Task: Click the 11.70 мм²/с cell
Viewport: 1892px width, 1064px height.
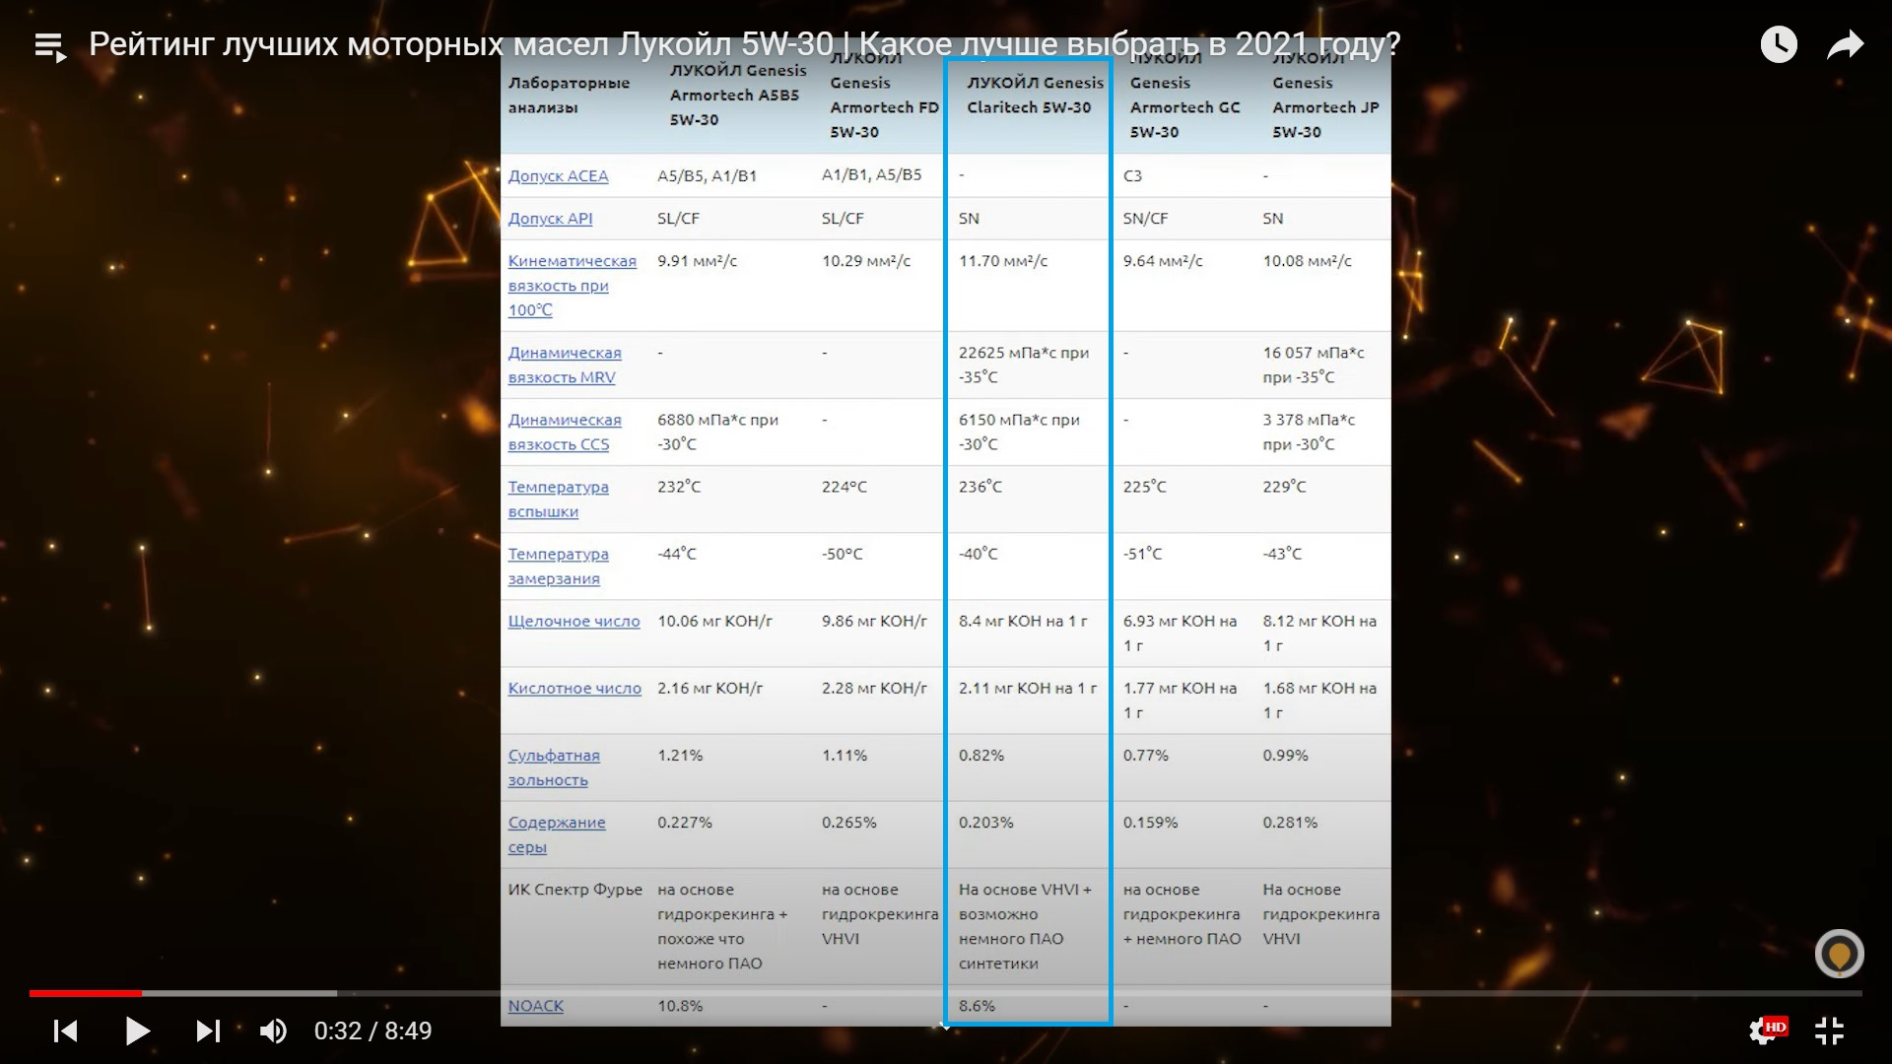Action: (x=1003, y=261)
